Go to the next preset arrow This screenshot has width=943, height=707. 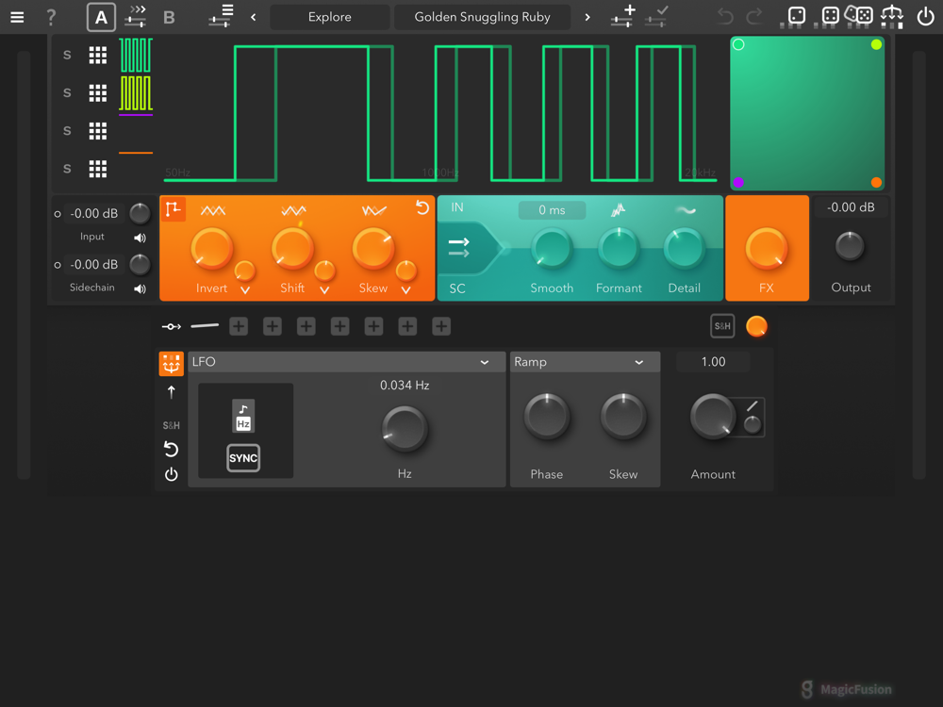[x=587, y=17]
